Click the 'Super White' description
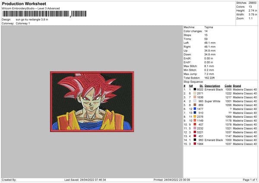The image size is (259, 183). pos(212,101)
